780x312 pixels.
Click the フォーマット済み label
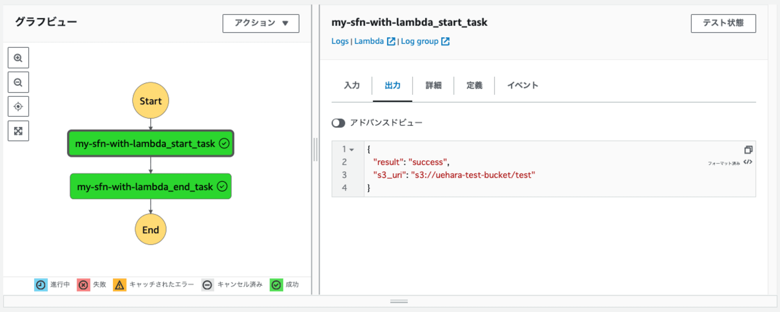click(724, 164)
